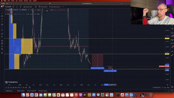
Task: Open the Fibonacci retracement tool group
Action: 2,16
